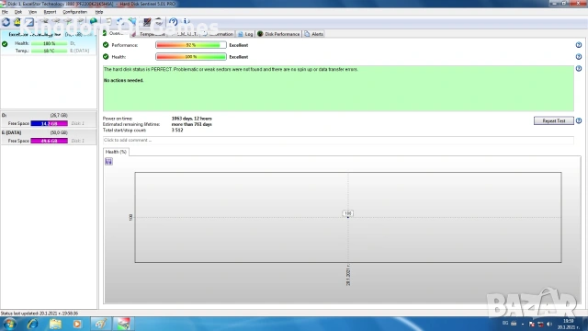Switch to the Temperature tab

pyautogui.click(x=149, y=34)
